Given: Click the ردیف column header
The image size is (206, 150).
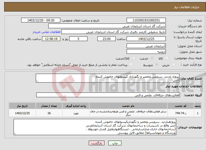Looking at the screenshot, I should tap(198, 106).
